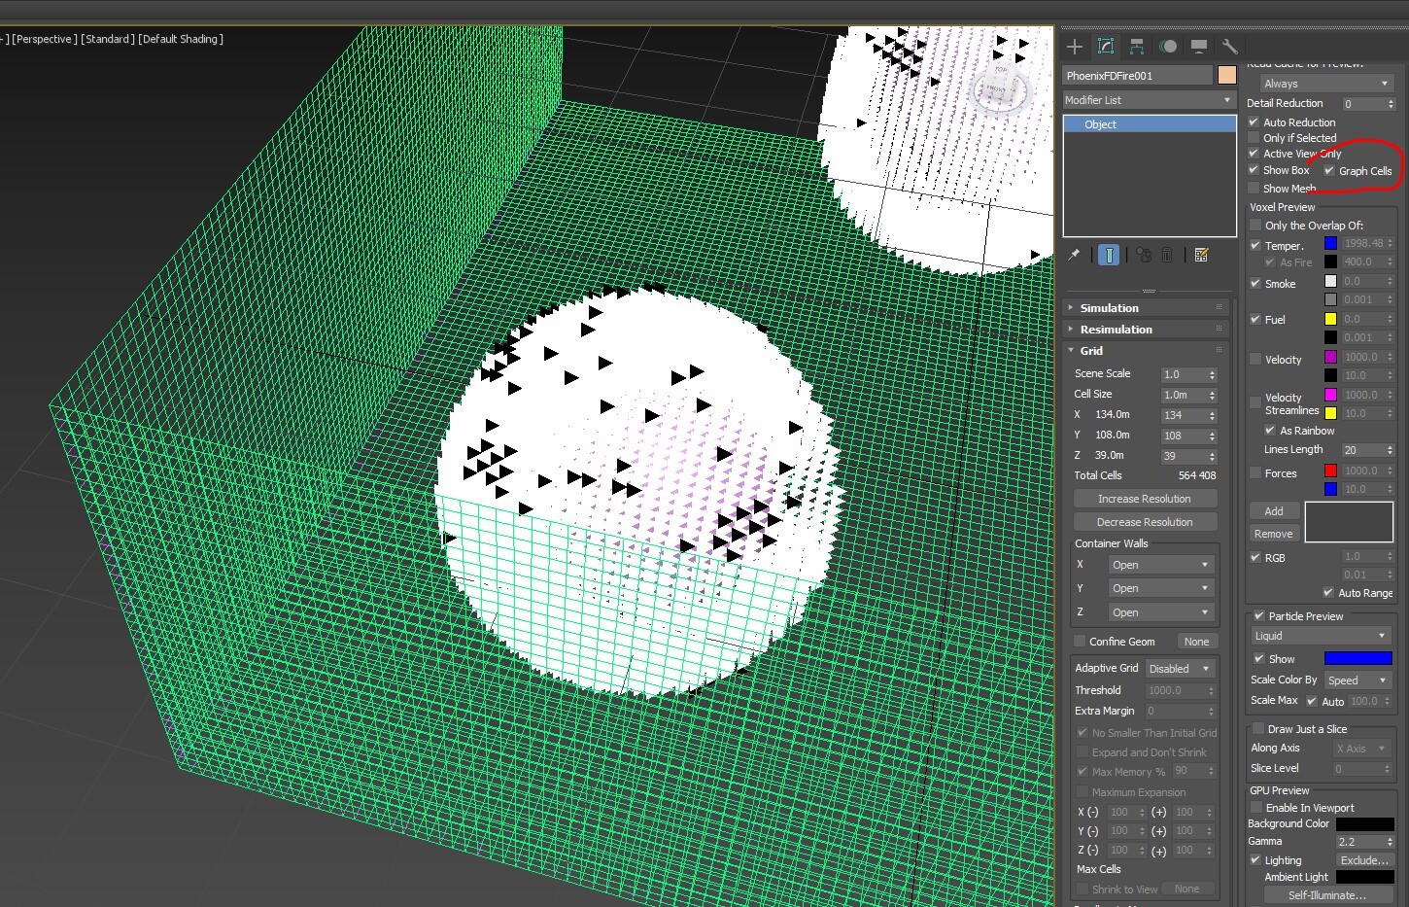
Task: Enable the Draw Just a Slice checkbox
Action: (1258, 728)
